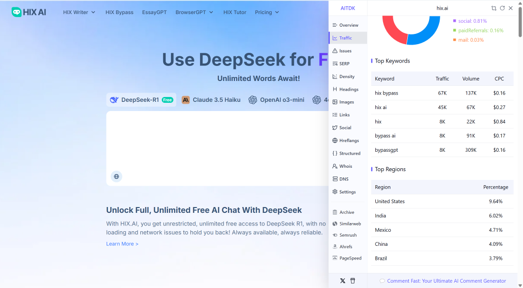Click the hix.ai domain title
This screenshot has height=288, width=523.
click(442, 8)
